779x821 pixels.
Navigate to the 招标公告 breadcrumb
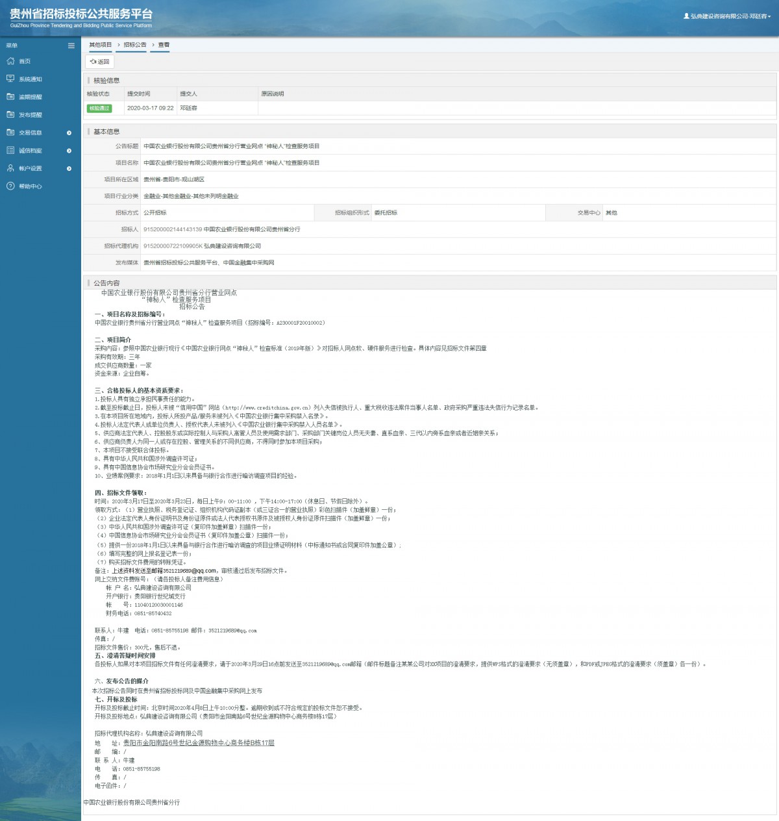(135, 45)
